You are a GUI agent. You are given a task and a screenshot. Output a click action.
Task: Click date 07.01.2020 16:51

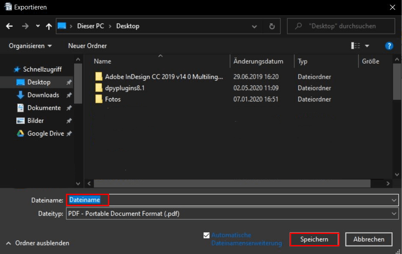click(256, 99)
